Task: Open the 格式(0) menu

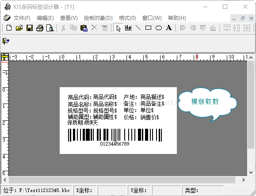Action: pyautogui.click(x=127, y=18)
